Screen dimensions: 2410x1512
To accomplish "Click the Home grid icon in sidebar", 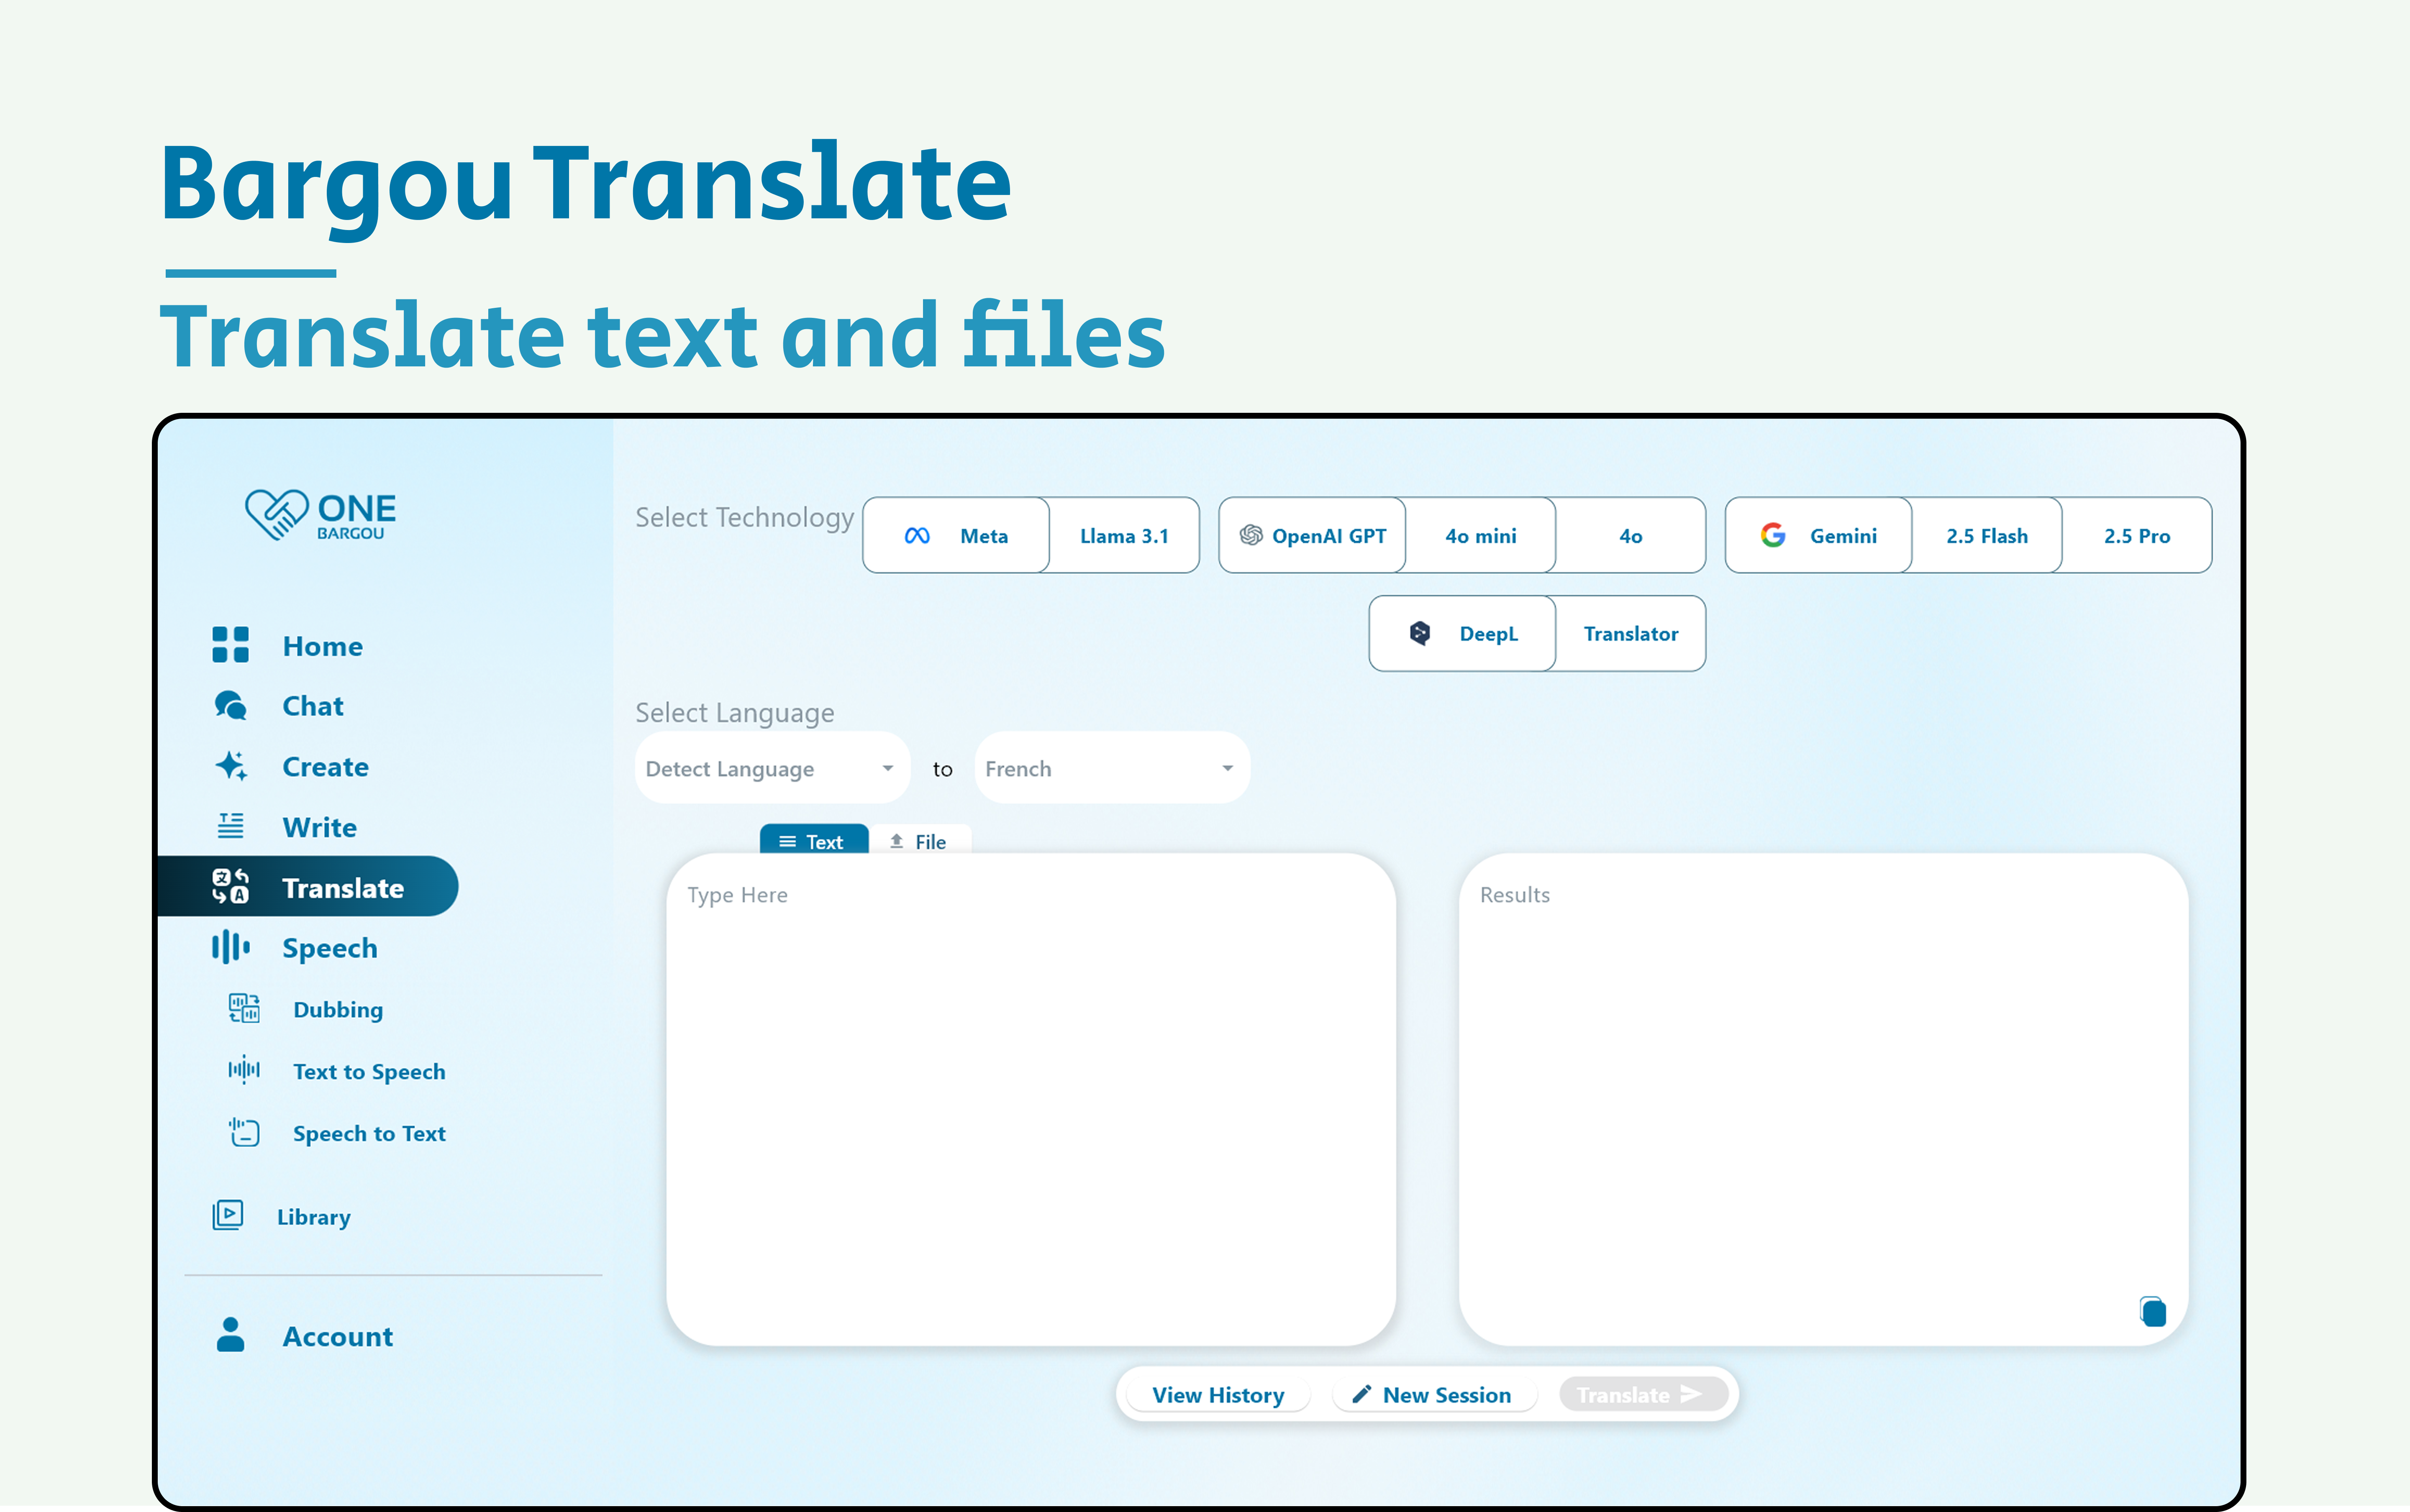I will click(x=230, y=645).
